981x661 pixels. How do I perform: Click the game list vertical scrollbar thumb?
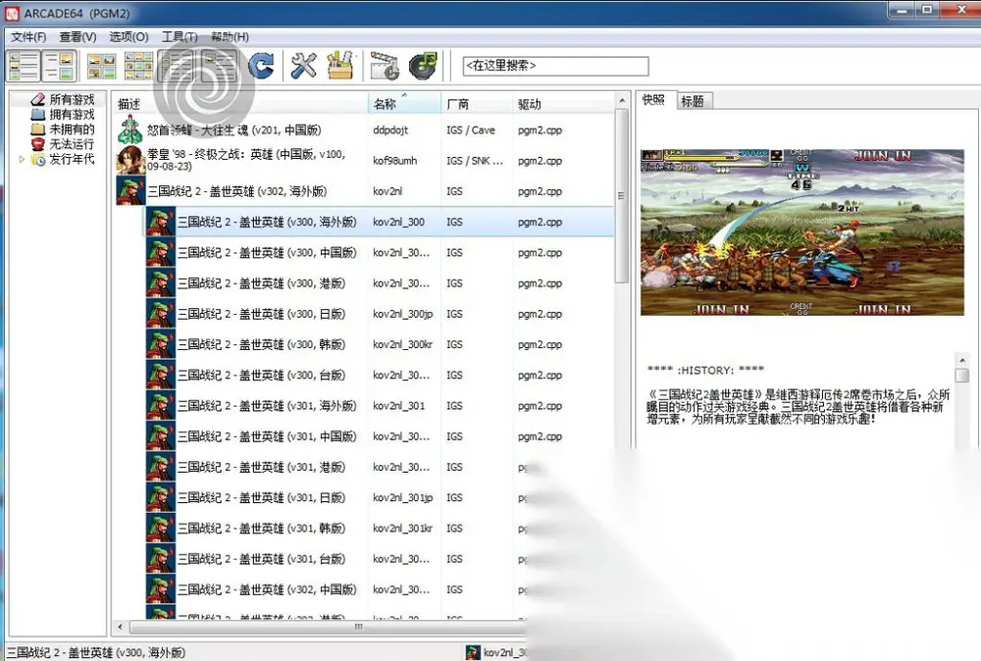[621, 196]
